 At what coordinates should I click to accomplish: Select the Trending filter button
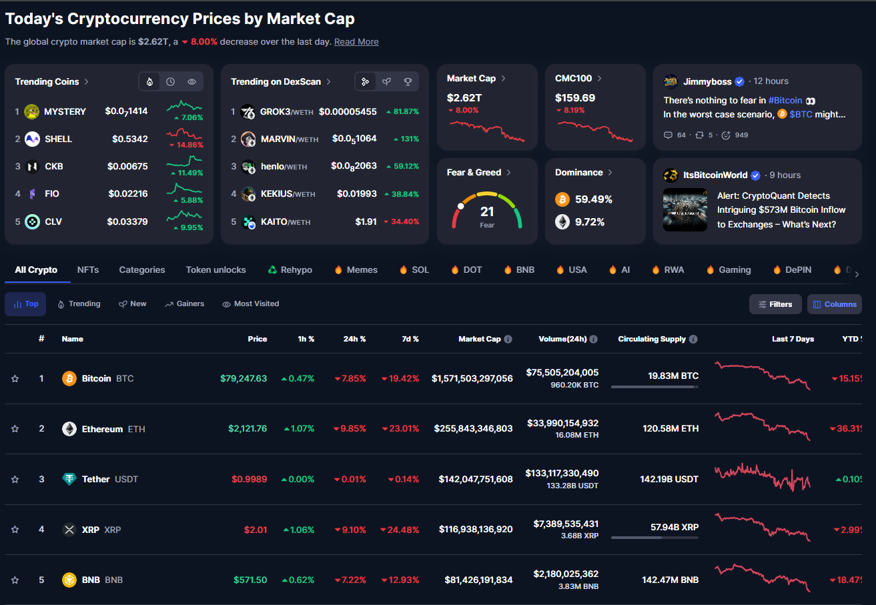coord(79,304)
